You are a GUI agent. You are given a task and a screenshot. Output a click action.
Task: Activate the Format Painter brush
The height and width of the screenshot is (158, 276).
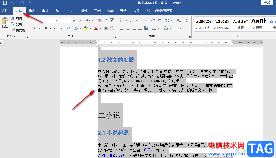(x=18, y=30)
